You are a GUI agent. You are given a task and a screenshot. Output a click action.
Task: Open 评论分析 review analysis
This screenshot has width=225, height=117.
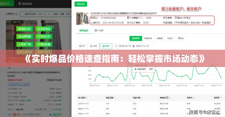[43, 37]
